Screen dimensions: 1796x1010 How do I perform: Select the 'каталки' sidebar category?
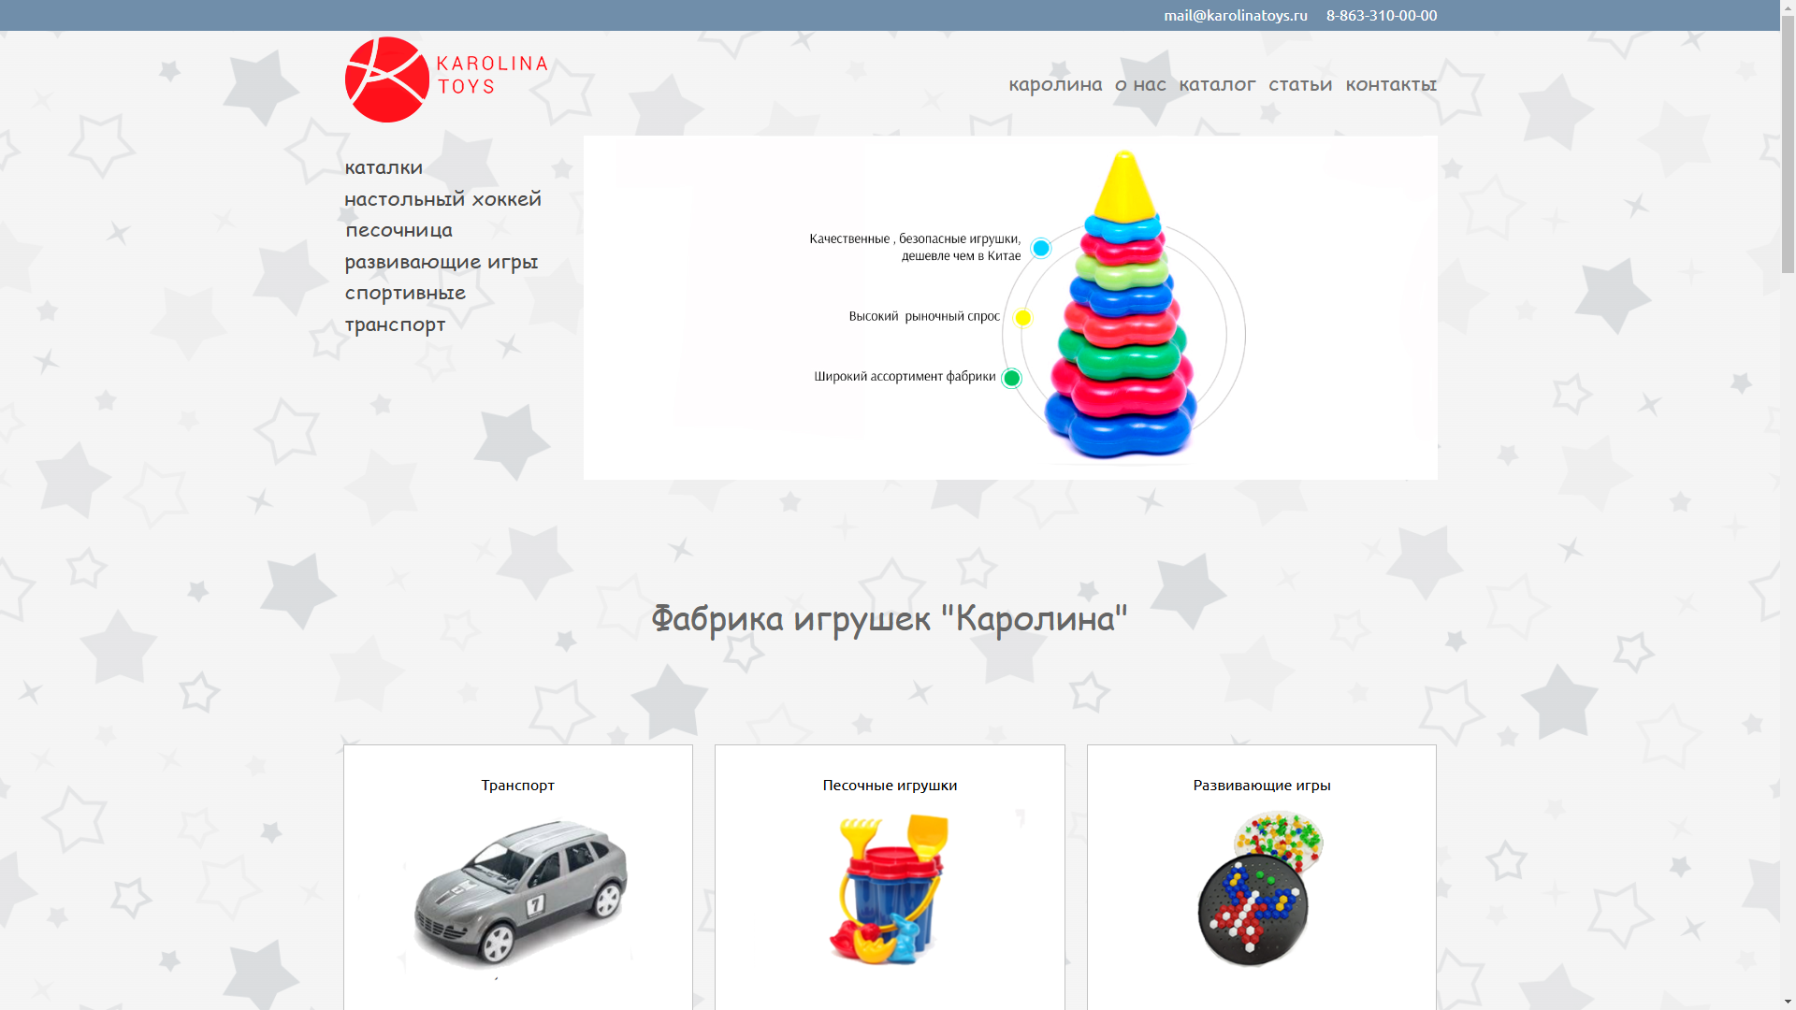(x=384, y=167)
